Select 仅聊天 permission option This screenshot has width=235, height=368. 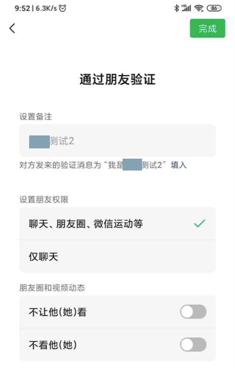click(x=118, y=256)
